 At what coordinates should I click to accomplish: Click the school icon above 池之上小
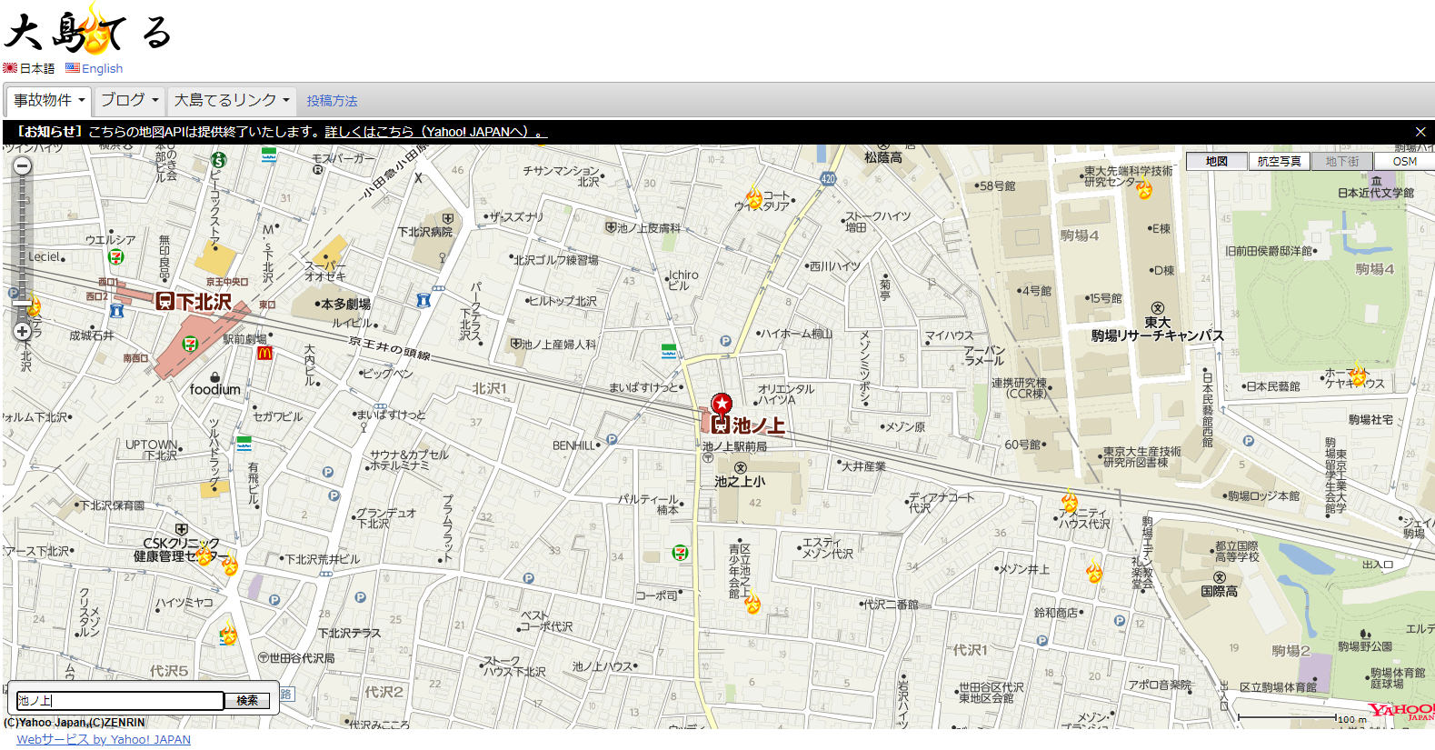pyautogui.click(x=740, y=467)
